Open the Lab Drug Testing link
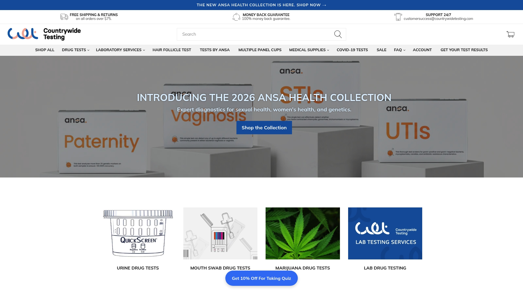This screenshot has height=294, width=523. (385, 268)
